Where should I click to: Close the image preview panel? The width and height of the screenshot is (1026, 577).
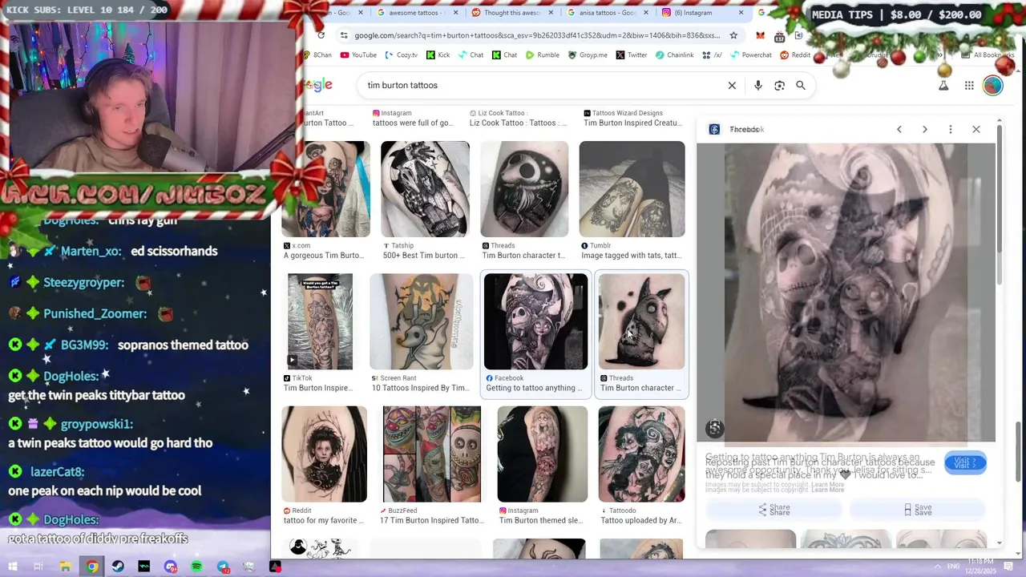(976, 129)
